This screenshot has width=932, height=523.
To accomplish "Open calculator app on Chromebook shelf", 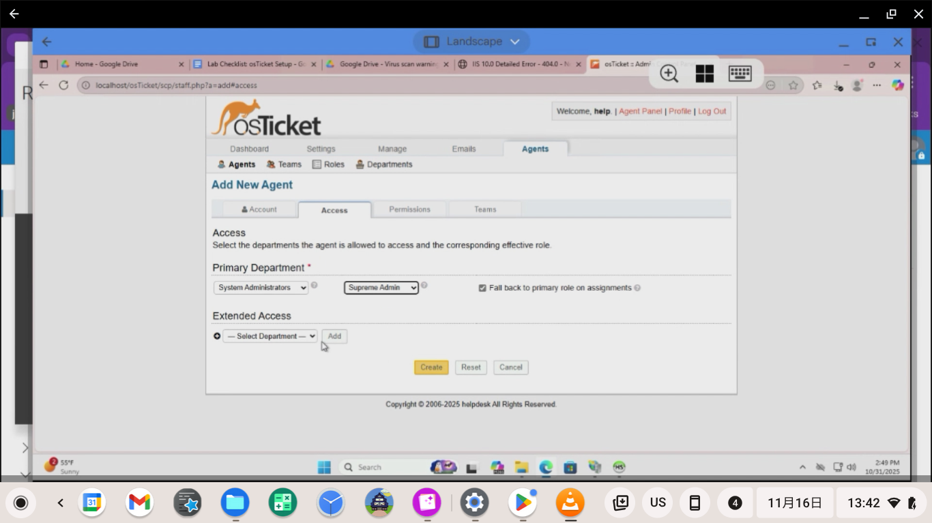I will pyautogui.click(x=282, y=503).
